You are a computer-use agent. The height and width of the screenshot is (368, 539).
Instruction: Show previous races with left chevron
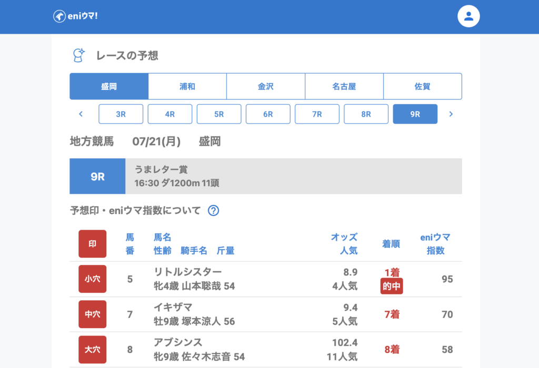tap(81, 114)
